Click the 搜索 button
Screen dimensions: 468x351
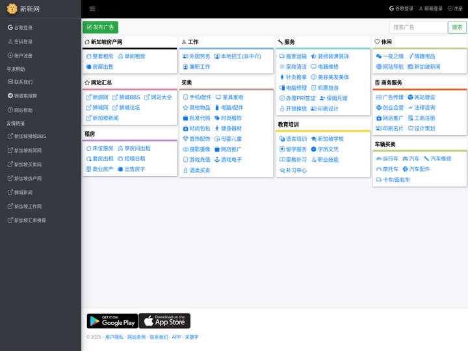pos(457,27)
